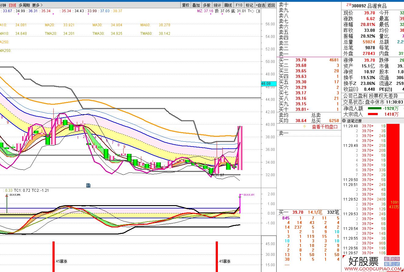The width and height of the screenshot is (404, 272).
Task: Open 查看千档盘口 link
Action: pyautogui.click(x=325, y=127)
